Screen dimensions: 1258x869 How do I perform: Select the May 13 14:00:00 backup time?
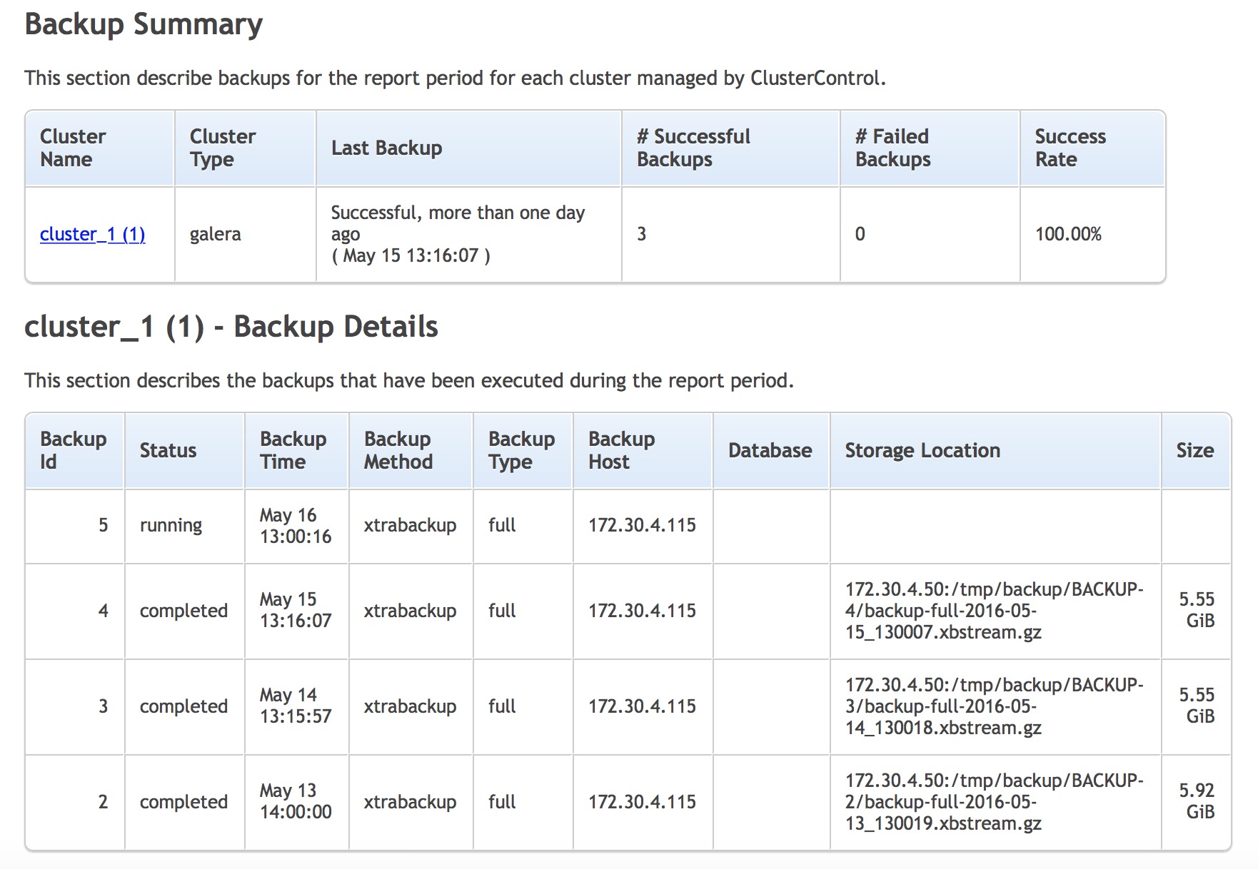click(x=296, y=801)
